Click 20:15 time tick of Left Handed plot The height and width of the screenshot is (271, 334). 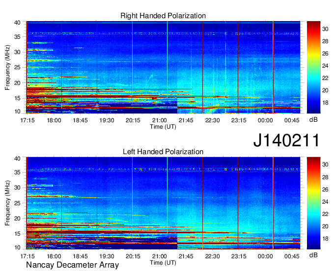pos(133,256)
